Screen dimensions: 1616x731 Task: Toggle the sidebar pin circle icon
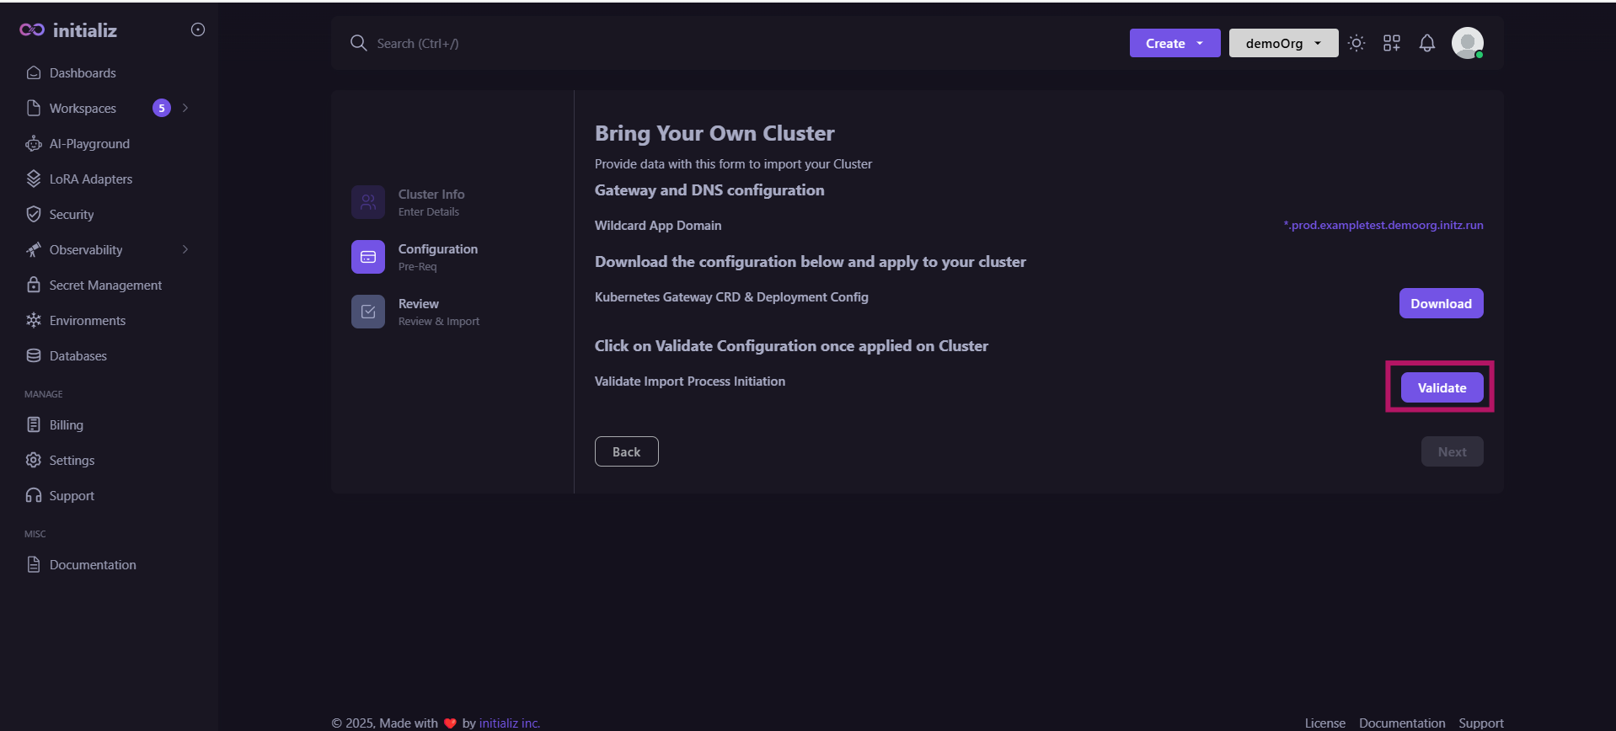[198, 29]
